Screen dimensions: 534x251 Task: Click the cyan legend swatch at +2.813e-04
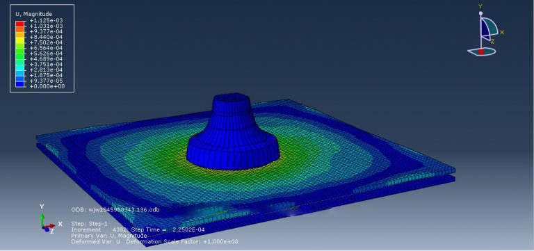click(x=20, y=67)
